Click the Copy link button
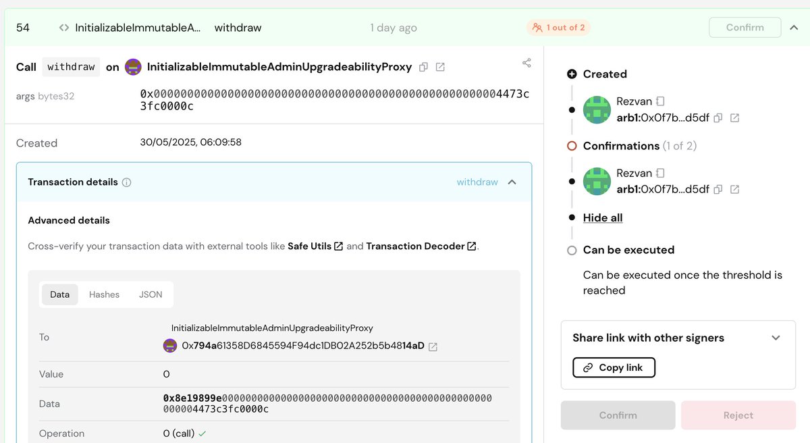The height and width of the screenshot is (443, 810). [614, 367]
